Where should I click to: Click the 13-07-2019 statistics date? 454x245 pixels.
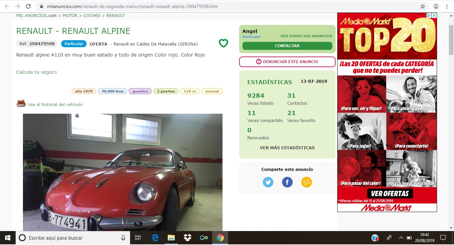(314, 81)
